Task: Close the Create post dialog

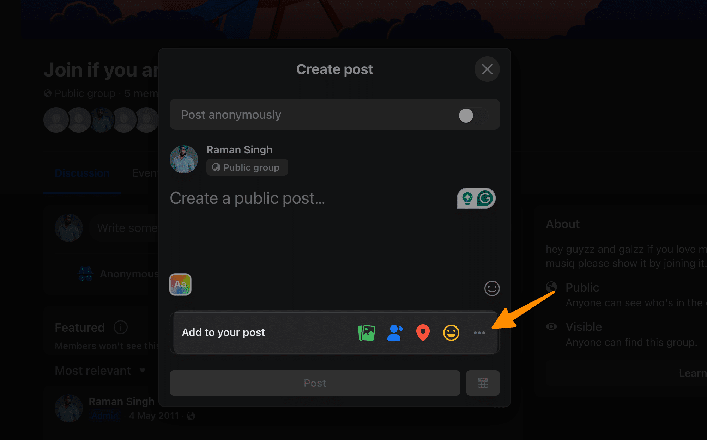Action: point(488,68)
